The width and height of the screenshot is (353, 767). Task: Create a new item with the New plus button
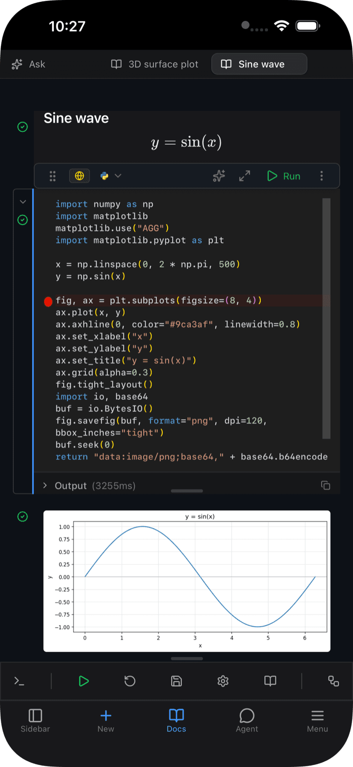tap(106, 721)
